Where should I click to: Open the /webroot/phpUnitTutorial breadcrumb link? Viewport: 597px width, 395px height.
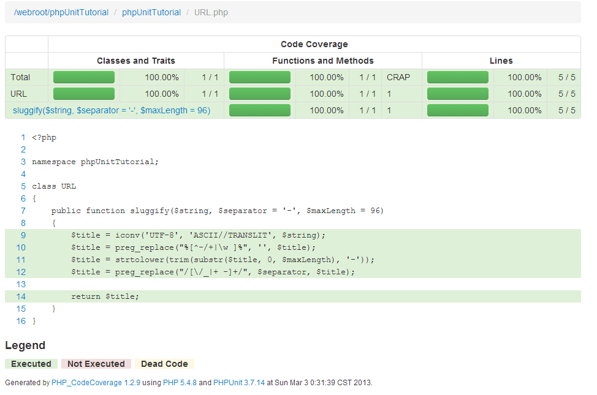pos(61,12)
